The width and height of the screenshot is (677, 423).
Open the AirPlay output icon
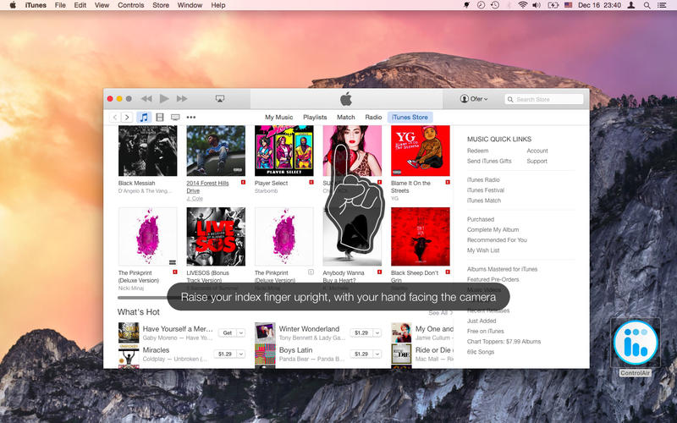[x=220, y=98]
